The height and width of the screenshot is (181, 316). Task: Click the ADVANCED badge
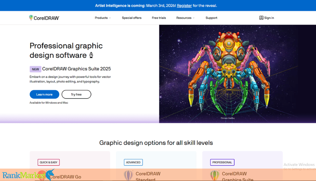[133, 162]
